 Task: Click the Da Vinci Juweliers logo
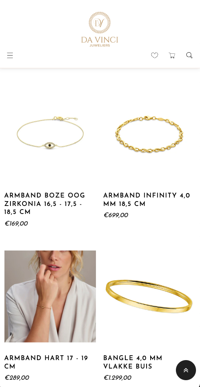[x=100, y=29]
